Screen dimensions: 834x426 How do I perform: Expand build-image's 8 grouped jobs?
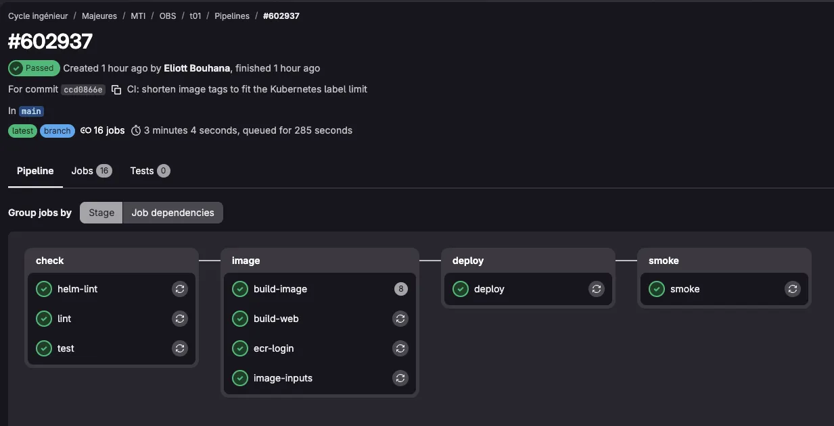pyautogui.click(x=401, y=289)
